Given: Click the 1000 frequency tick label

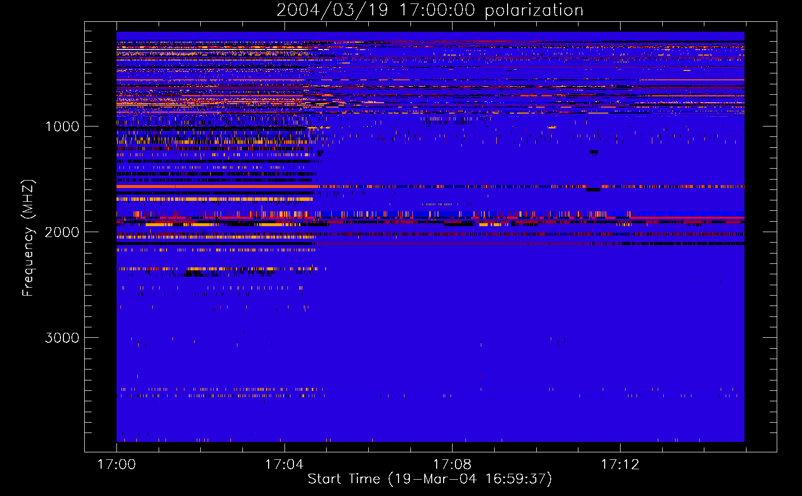Looking at the screenshot, I should tap(62, 126).
